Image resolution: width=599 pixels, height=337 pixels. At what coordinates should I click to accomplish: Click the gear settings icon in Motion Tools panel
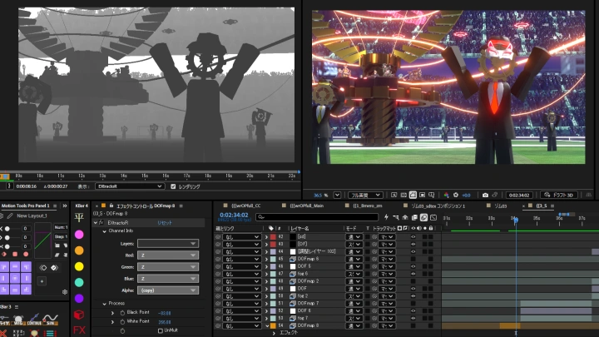coord(65,291)
